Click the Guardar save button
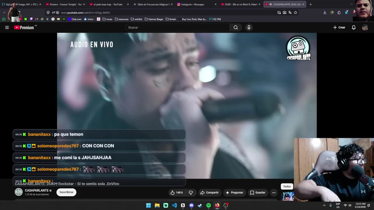Image resolution: width=374 pixels, height=210 pixels. tap(258, 192)
